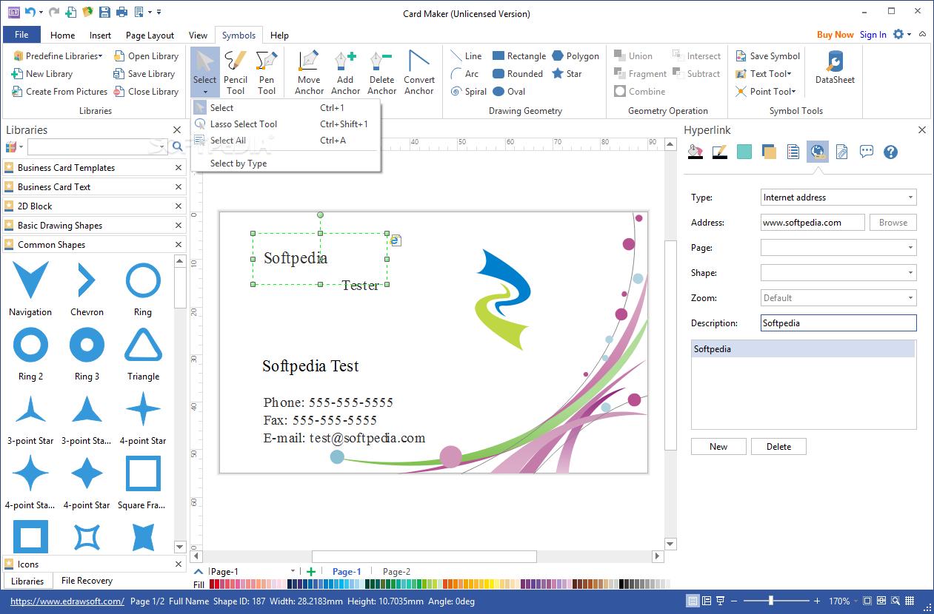This screenshot has width=934, height=614.
Task: Open the Shape dropdown in Hyperlink panel
Action: (838, 273)
